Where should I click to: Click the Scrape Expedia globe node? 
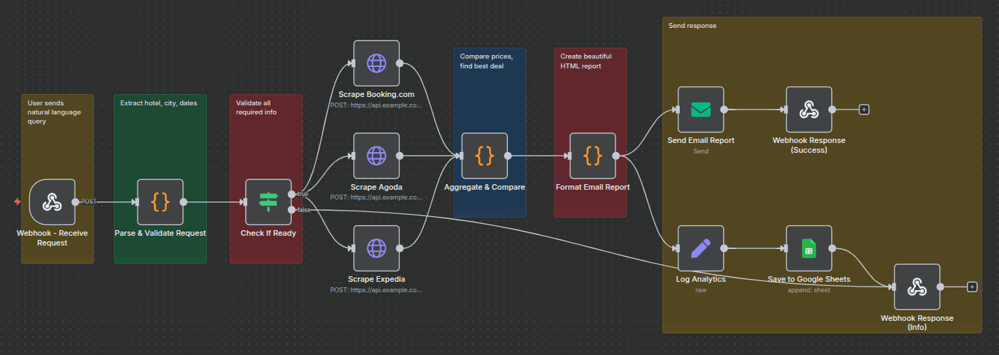click(377, 248)
